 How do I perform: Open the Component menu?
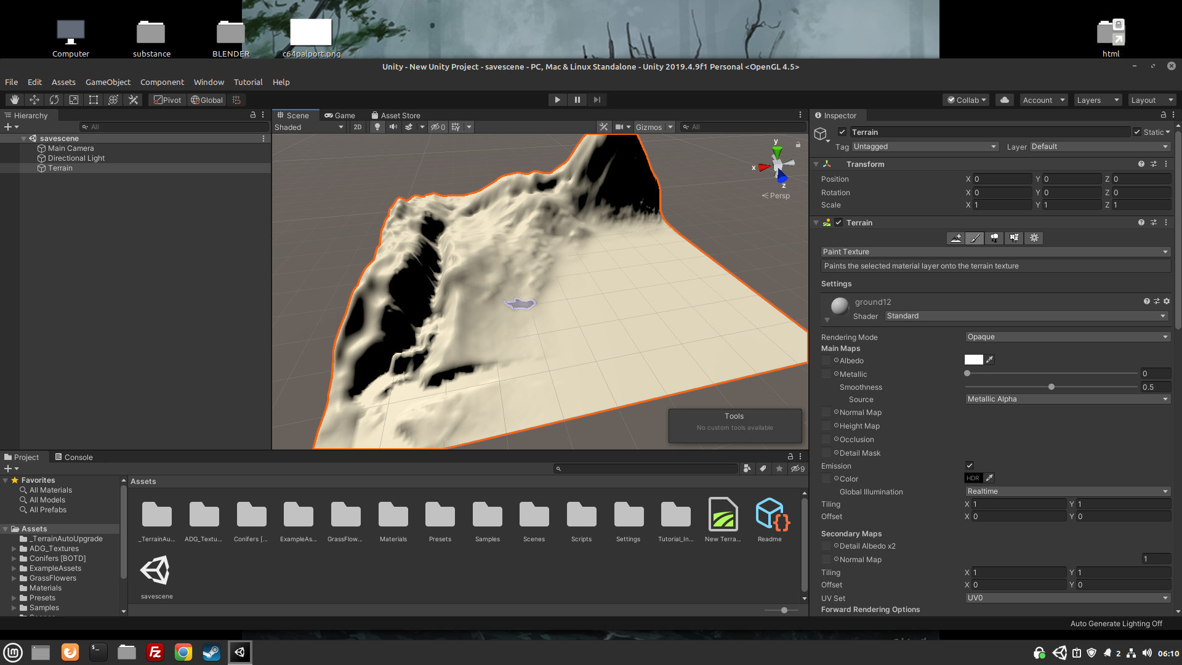click(x=162, y=82)
